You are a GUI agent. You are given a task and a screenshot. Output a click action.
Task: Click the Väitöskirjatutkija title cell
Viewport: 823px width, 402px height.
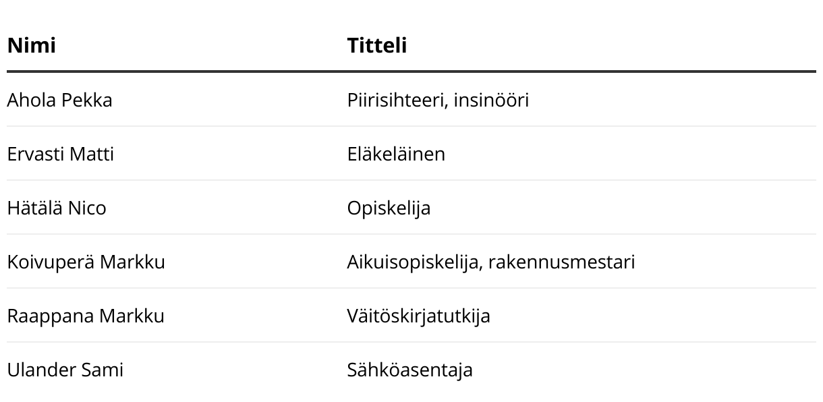click(x=418, y=316)
